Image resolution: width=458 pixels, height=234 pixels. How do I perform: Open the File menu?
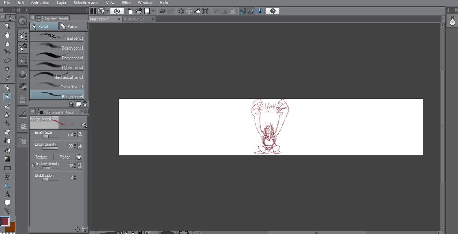point(7,3)
